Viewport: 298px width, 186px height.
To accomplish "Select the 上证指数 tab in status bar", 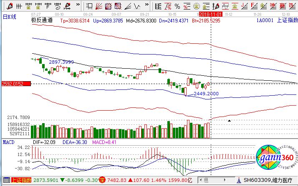I will pos(21,180).
